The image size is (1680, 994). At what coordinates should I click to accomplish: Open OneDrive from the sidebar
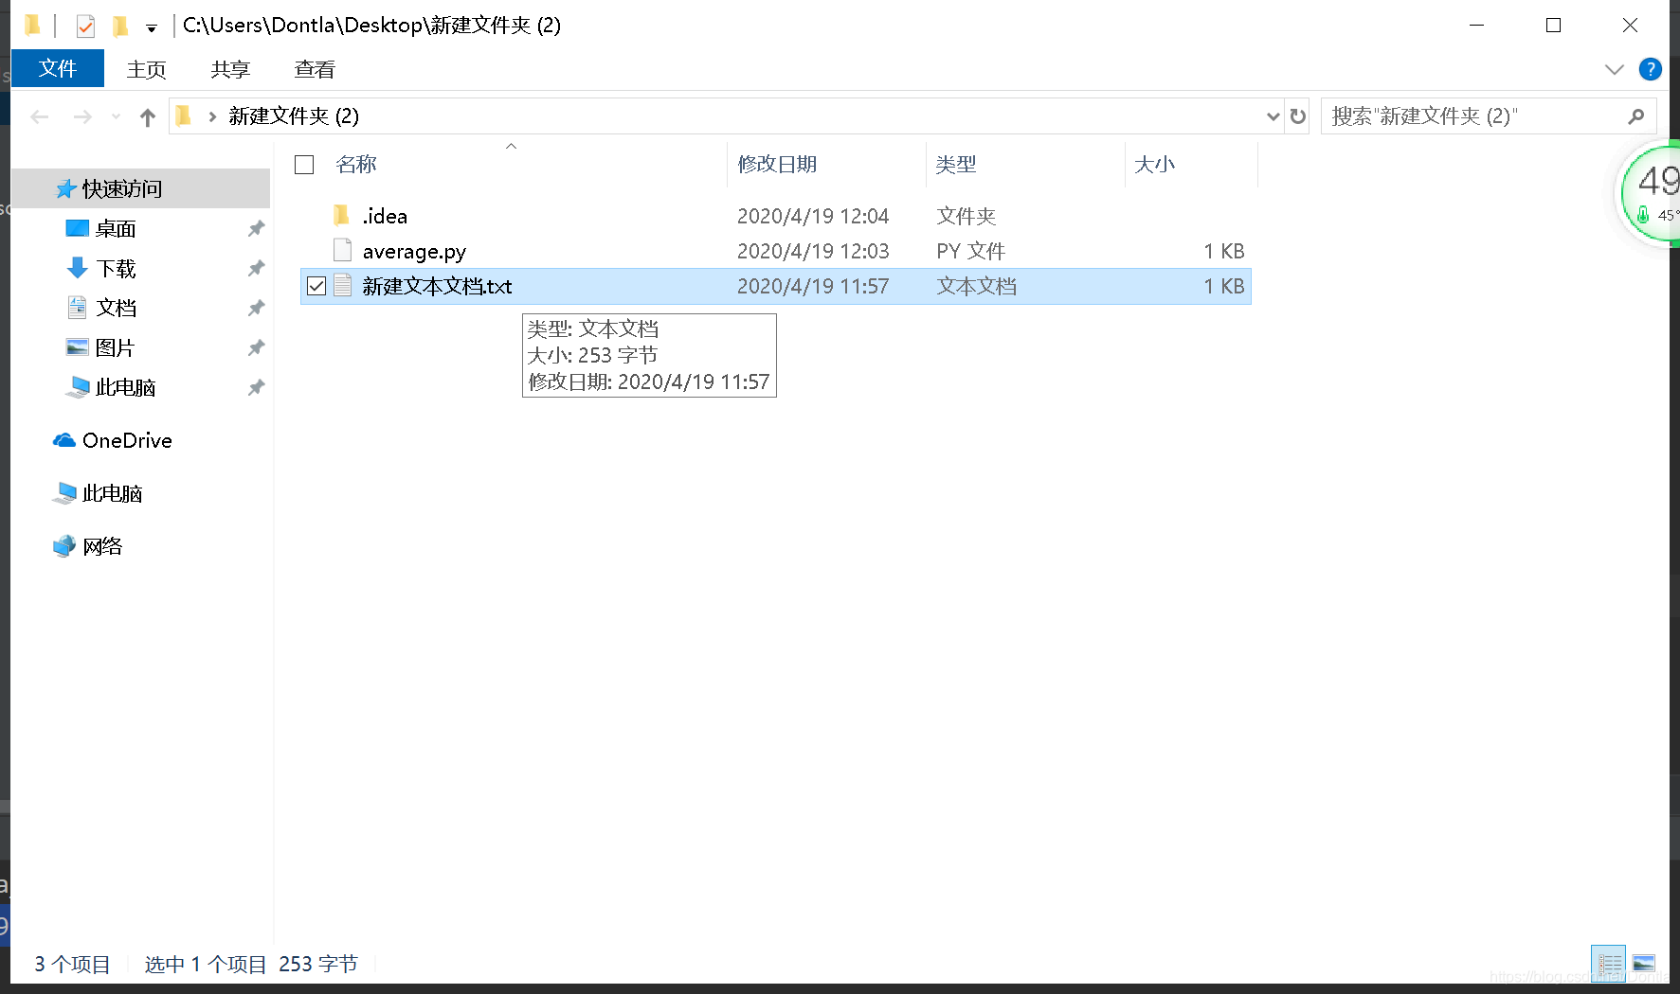pos(128,439)
